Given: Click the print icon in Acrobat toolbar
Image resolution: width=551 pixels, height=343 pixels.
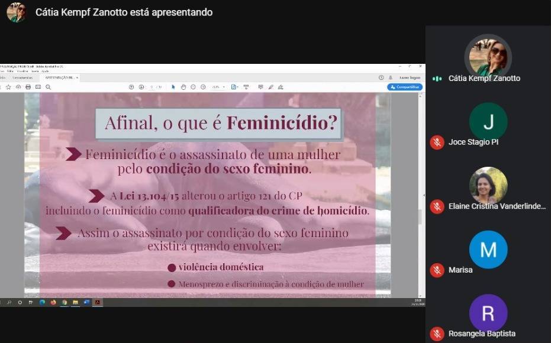Looking at the screenshot, I should click(28, 87).
